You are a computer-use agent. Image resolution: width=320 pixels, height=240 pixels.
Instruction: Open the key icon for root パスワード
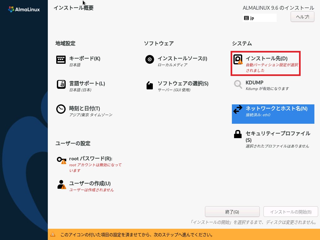pos(61,160)
